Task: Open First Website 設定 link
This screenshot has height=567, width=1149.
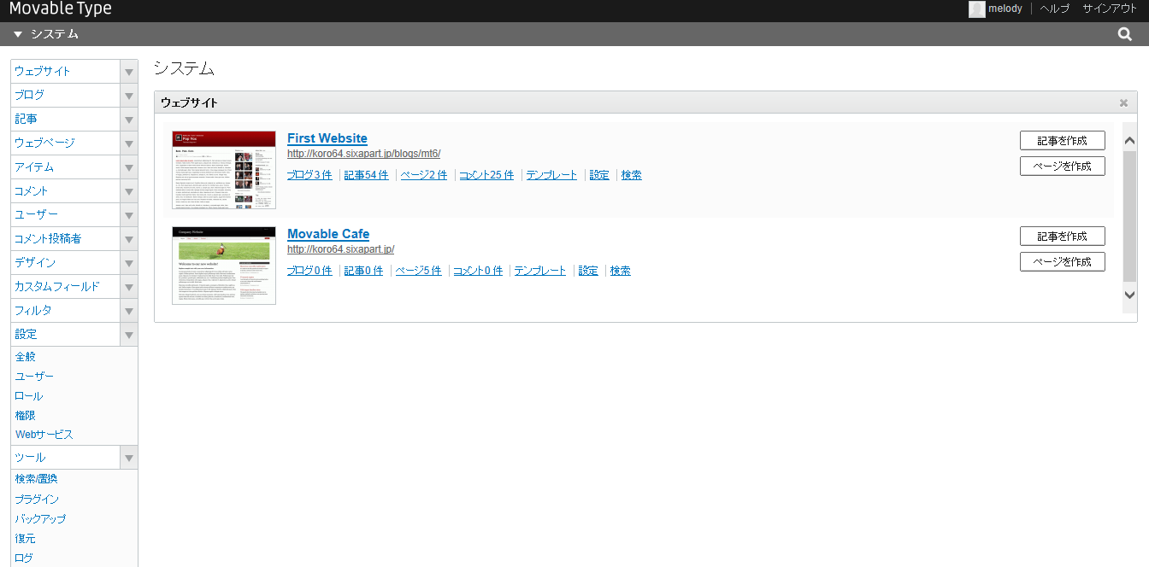Action: [x=599, y=175]
